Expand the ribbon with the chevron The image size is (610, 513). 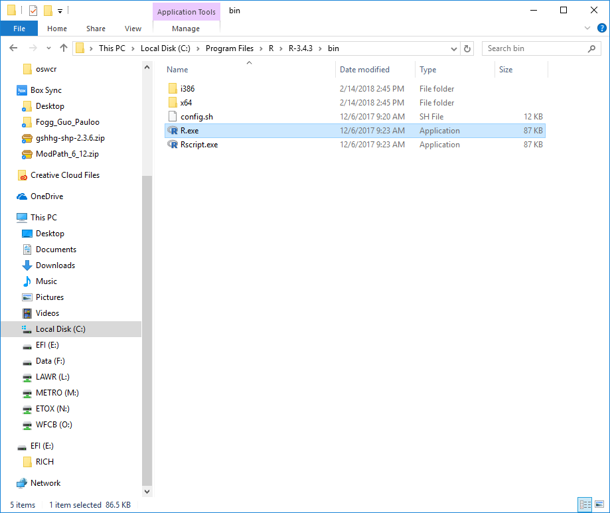[587, 28]
